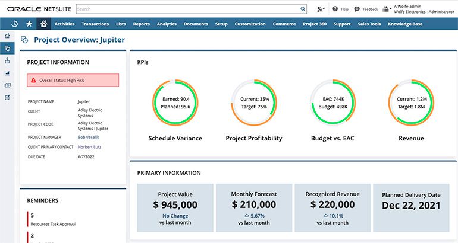Open the Transactions menu
458x243 pixels.
(95, 24)
